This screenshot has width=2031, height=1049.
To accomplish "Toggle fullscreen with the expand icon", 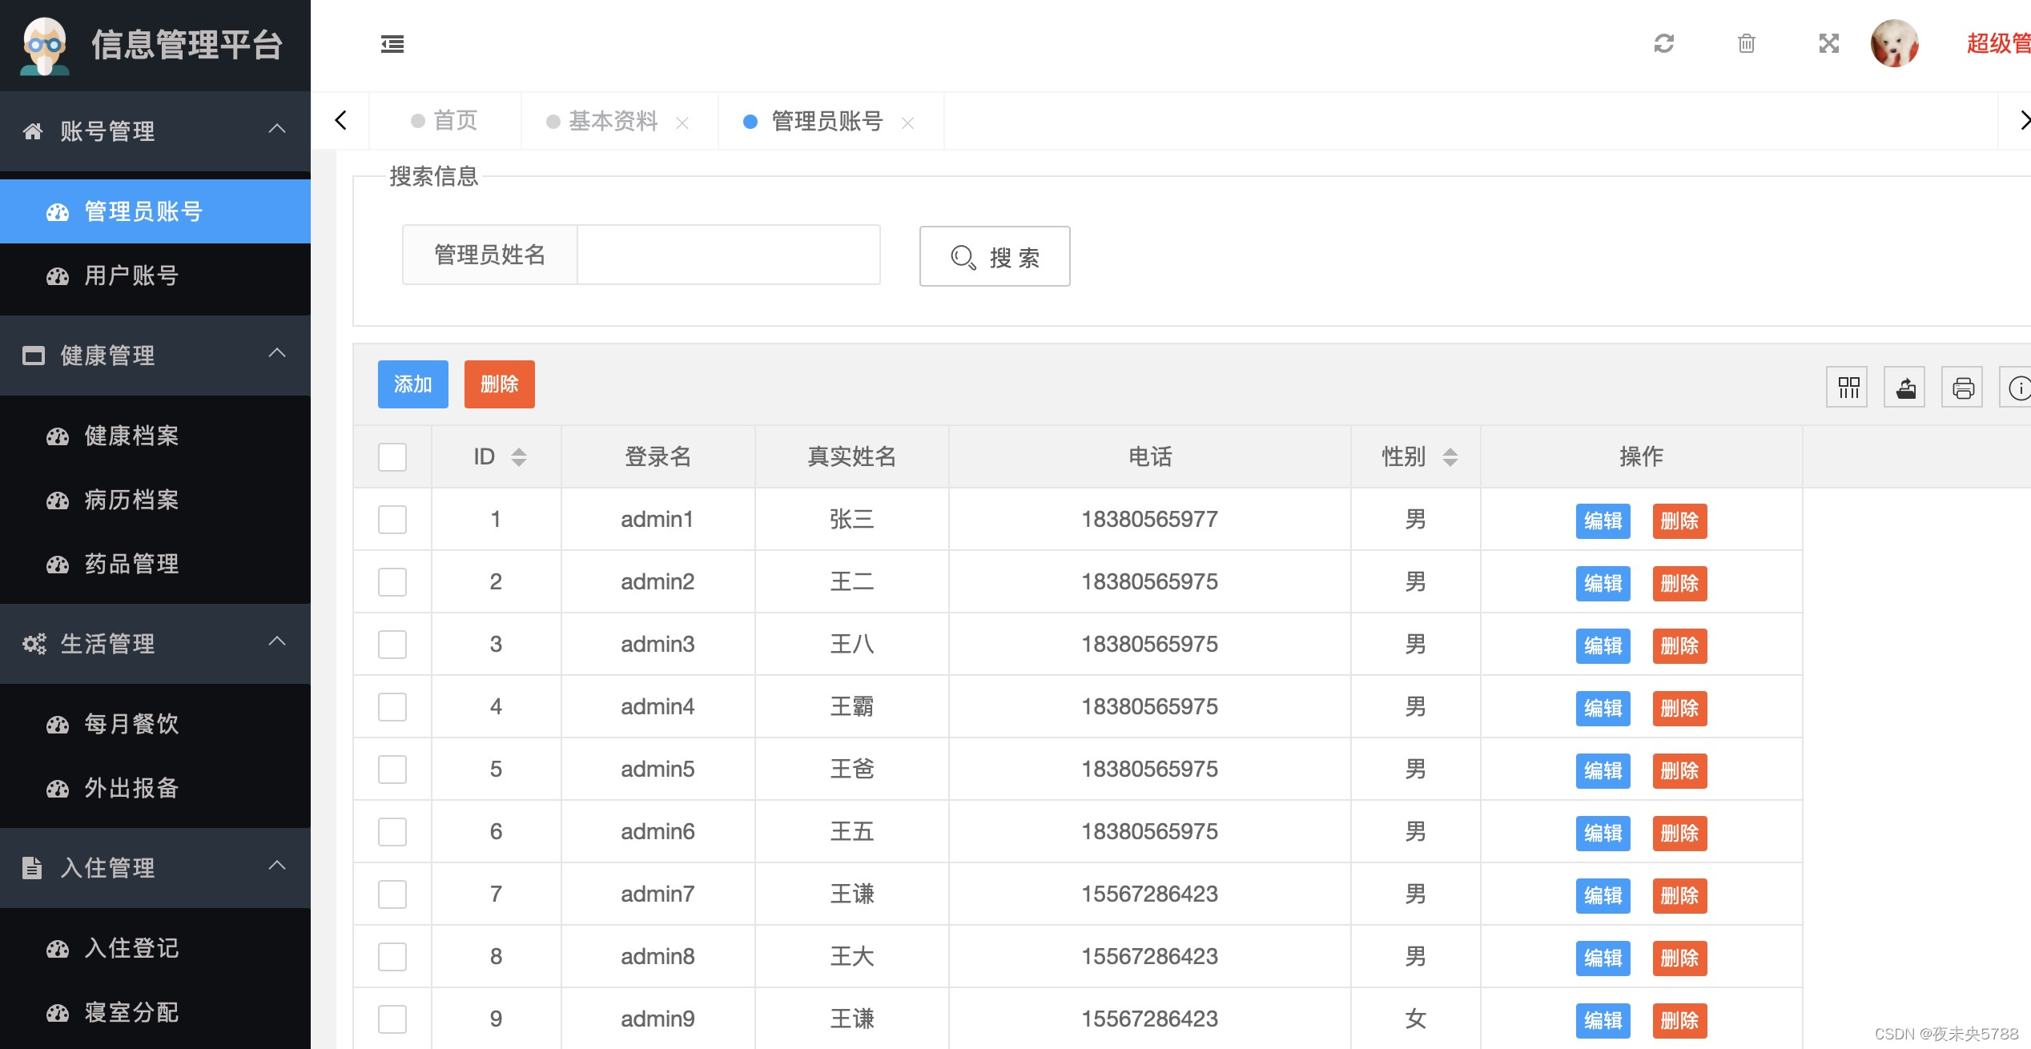I will [1828, 43].
